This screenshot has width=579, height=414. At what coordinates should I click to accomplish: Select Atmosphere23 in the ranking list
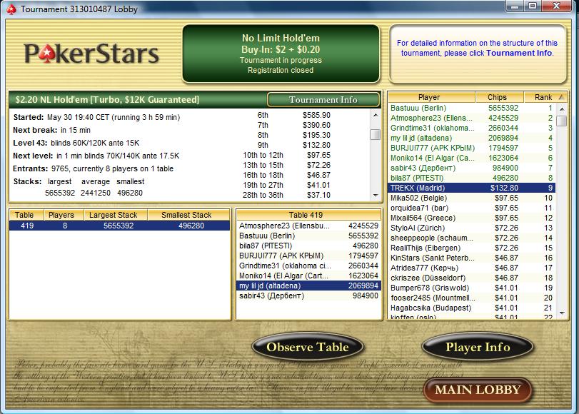point(471,118)
